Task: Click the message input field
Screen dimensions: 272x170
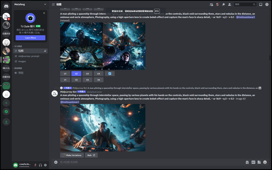Action: (x=151, y=162)
